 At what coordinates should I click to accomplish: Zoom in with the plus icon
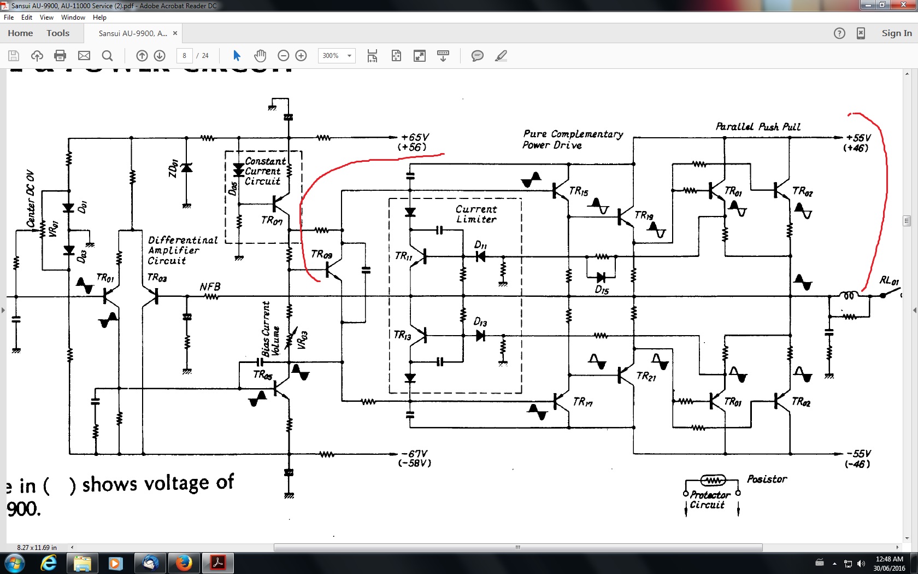301,56
